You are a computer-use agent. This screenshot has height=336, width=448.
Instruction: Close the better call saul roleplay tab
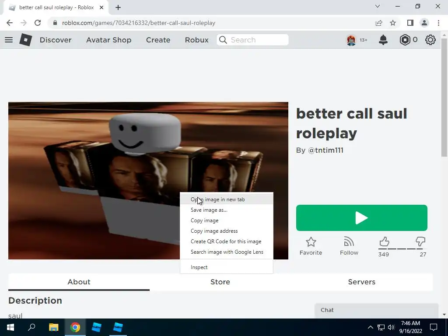click(101, 7)
